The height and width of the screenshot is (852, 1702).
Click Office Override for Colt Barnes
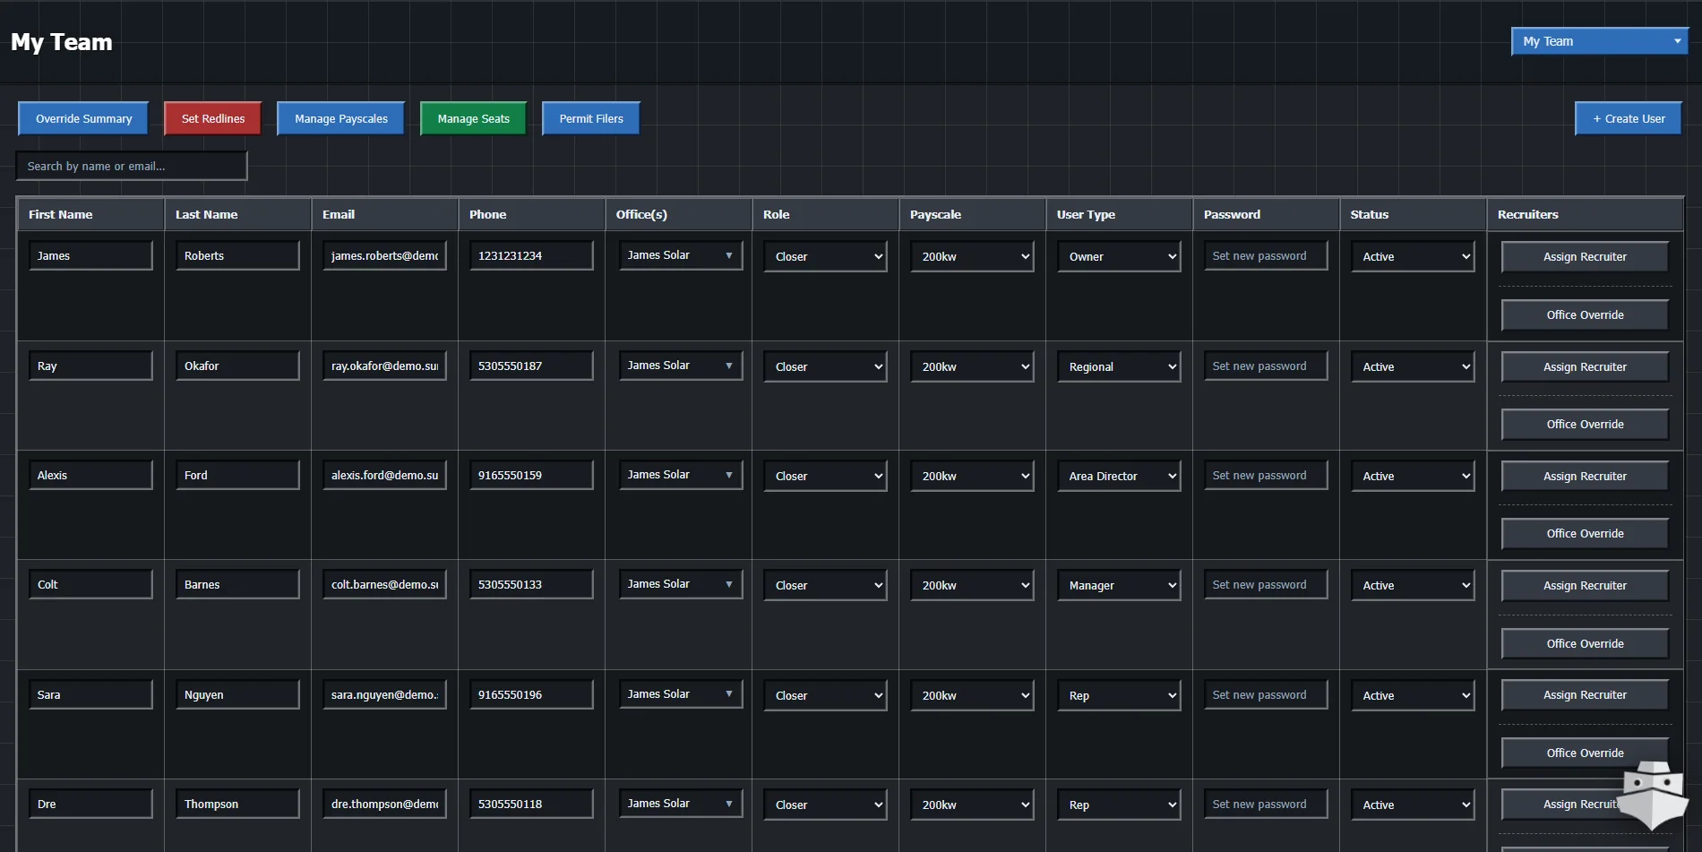point(1585,643)
